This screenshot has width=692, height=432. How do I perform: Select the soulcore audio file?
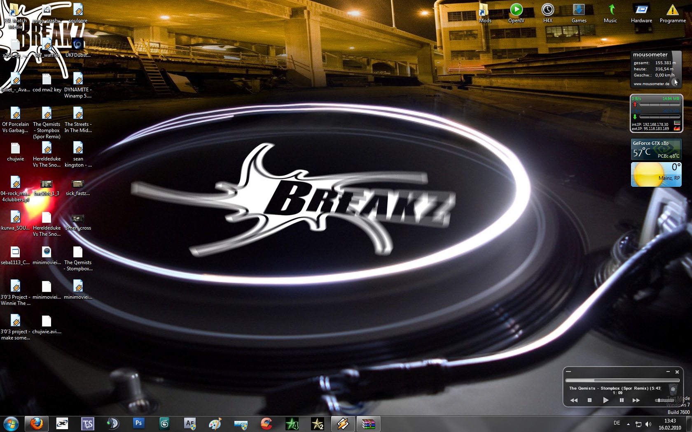78,13
